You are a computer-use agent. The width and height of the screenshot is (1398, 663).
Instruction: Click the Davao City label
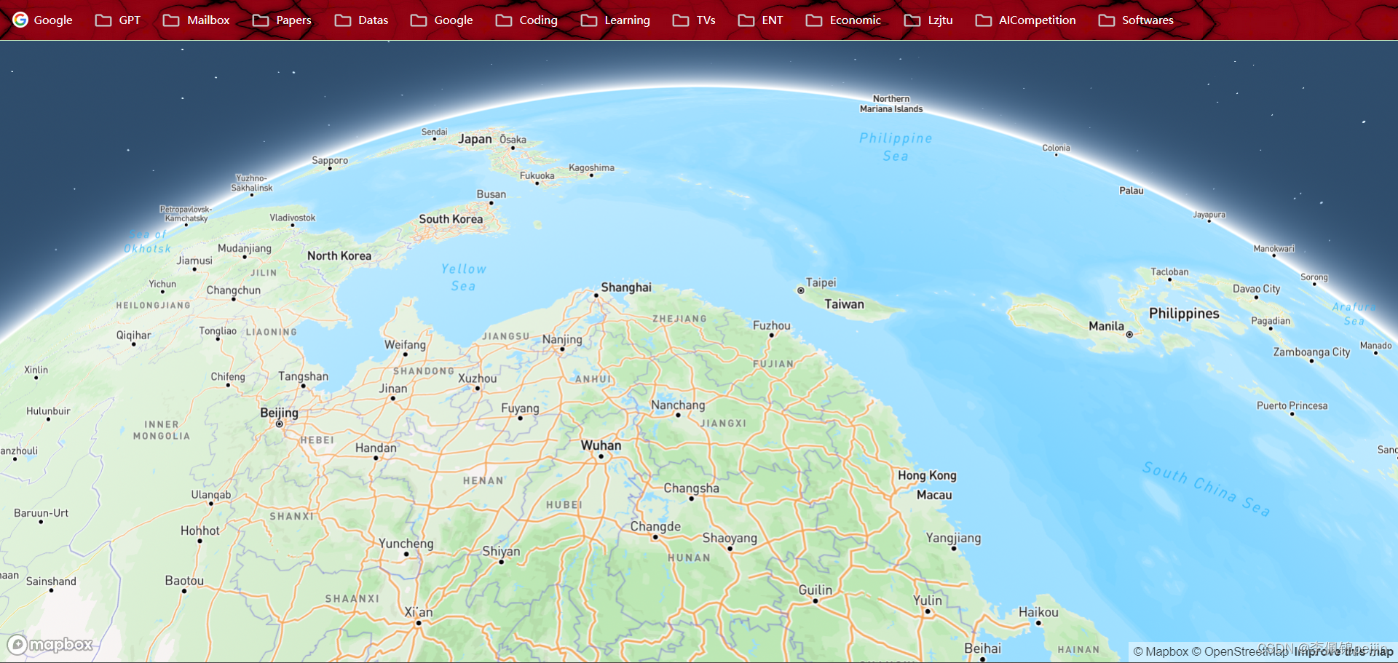[1256, 289]
